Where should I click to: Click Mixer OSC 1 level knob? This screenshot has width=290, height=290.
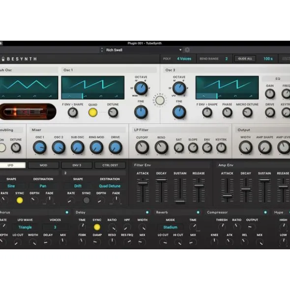[x=39, y=147]
